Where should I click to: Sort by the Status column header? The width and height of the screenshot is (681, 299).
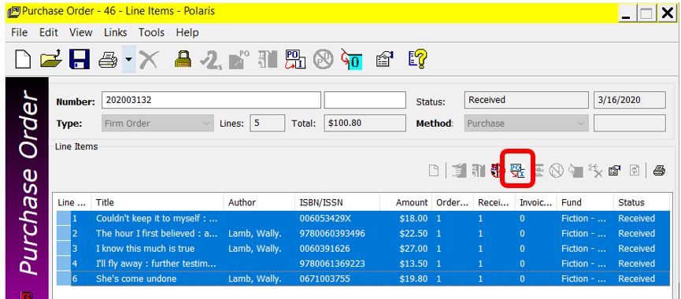tap(642, 202)
